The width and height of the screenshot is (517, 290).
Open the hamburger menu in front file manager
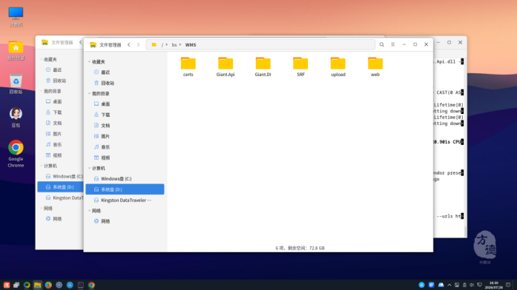click(392, 44)
